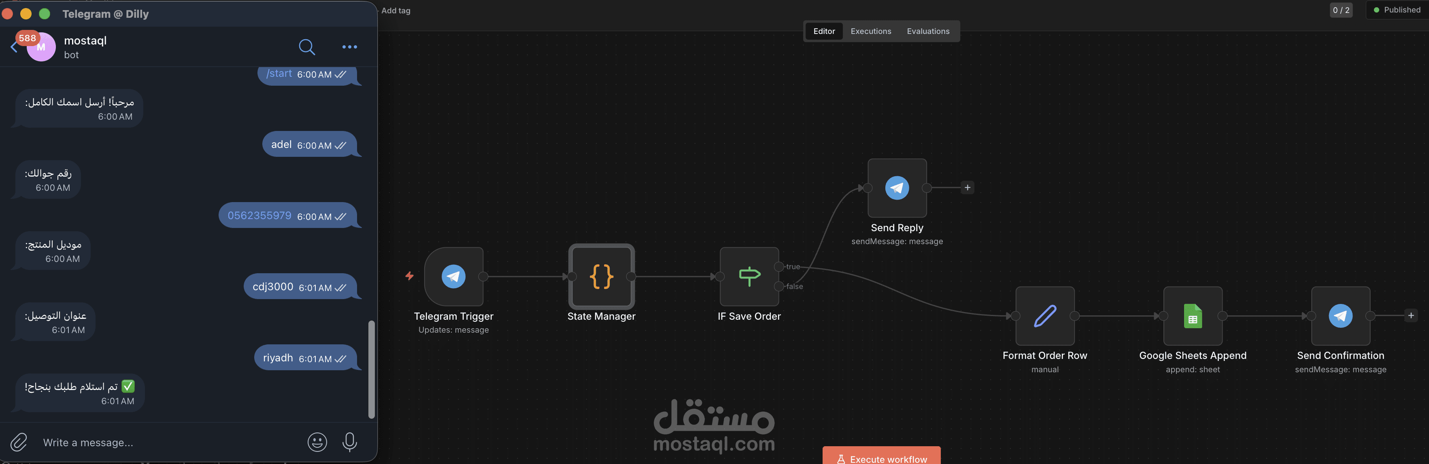This screenshot has height=464, width=1429.
Task: Switch to the Executions tab
Action: (870, 31)
